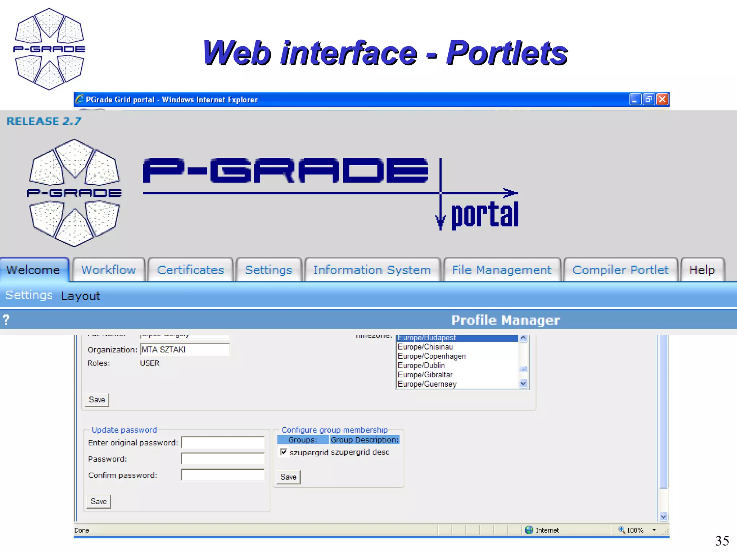Select Europe/Gibraltar timezone
Image resolution: width=737 pixels, height=552 pixels.
coord(457,375)
